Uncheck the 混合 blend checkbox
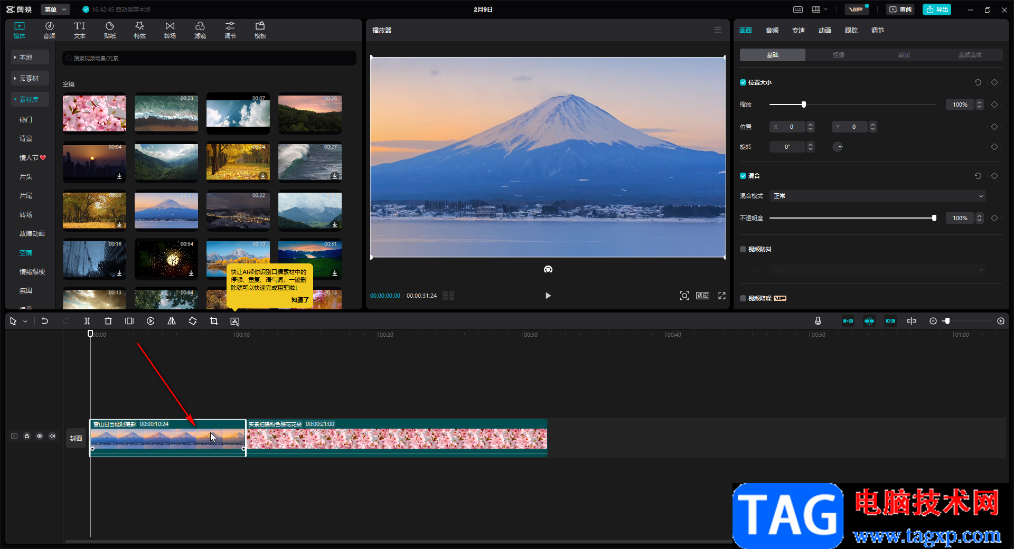This screenshot has width=1014, height=549. click(743, 176)
